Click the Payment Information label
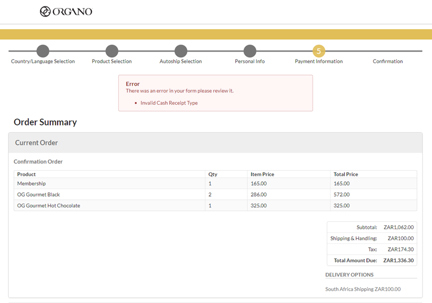The image size is (432, 303). click(319, 61)
